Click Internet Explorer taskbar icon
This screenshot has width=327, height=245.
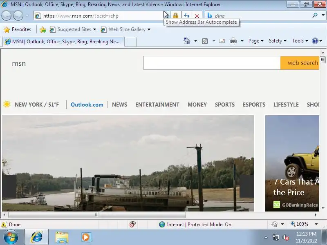click(36, 237)
